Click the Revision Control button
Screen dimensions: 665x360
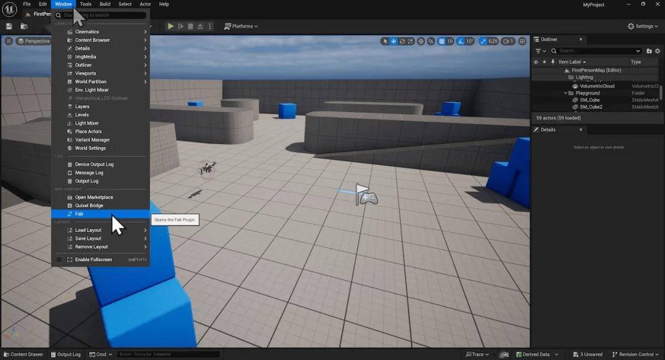click(635, 354)
